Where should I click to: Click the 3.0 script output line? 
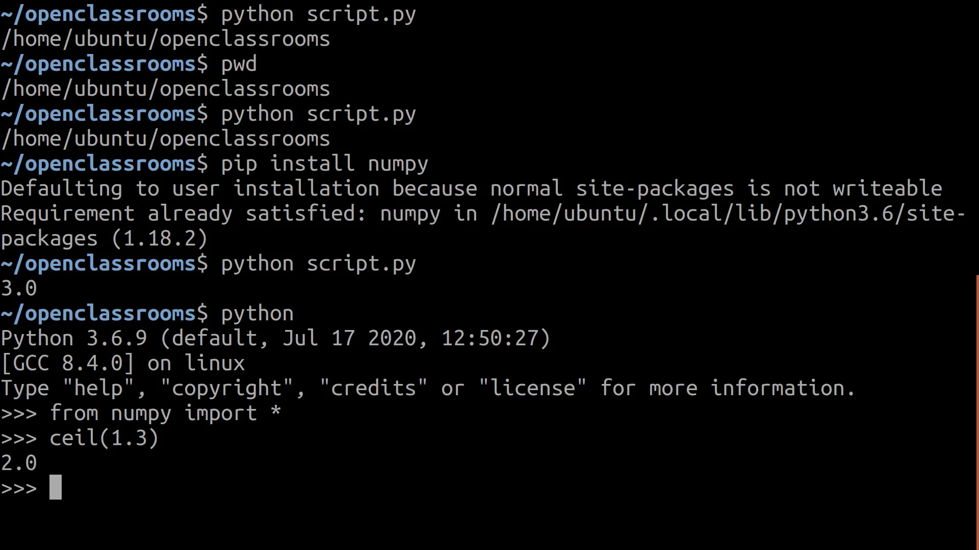tap(19, 289)
